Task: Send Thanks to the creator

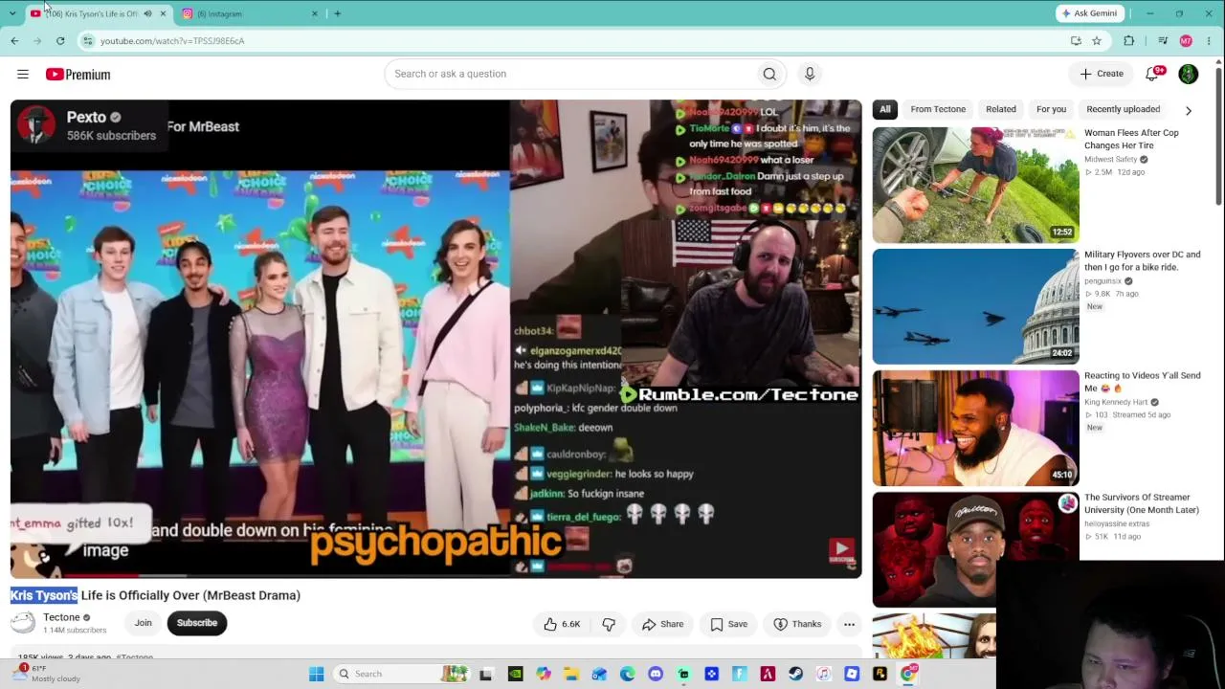Action: 796,624
